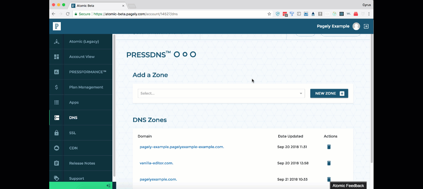Open the pagelyexample.com. zone
The width and height of the screenshot is (423, 189).
point(158,179)
